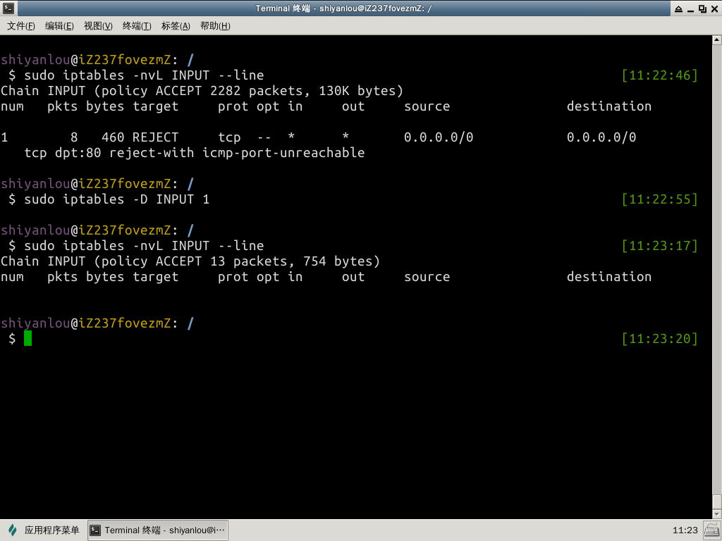Open the 应用程序菜单 applications menu
The width and height of the screenshot is (722, 541).
click(x=44, y=530)
